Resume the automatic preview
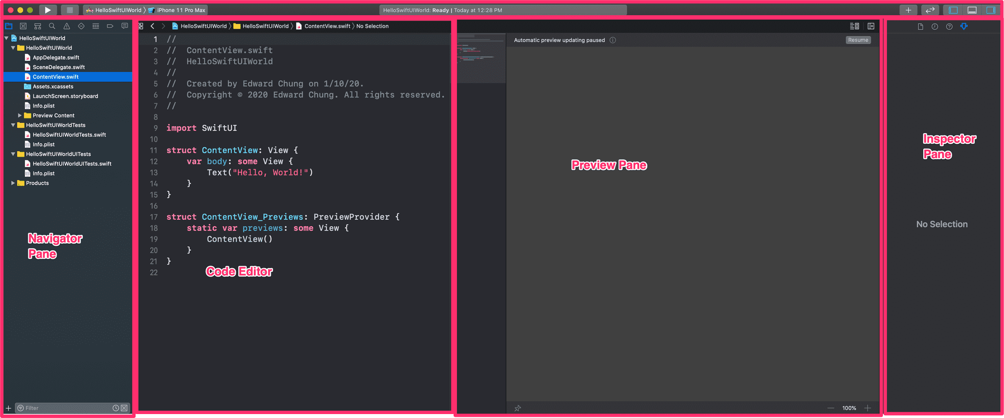Screen dimensions: 1004x418 pos(858,40)
